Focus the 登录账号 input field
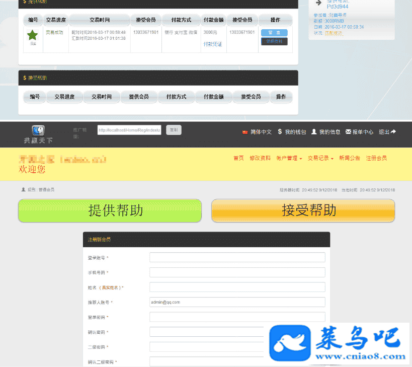Viewport: 412px width, 367px height. coord(237,257)
